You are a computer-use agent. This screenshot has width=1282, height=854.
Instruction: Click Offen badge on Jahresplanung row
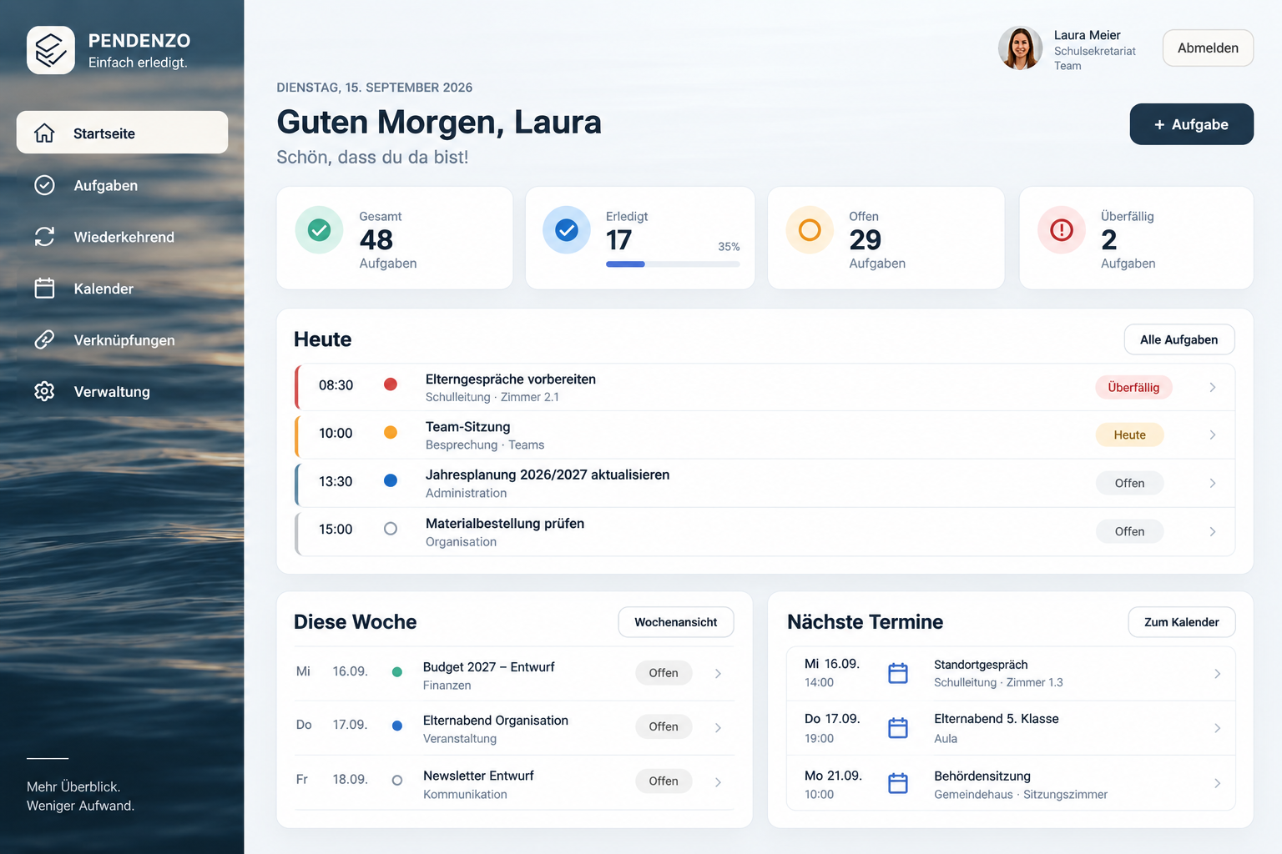[1129, 483]
